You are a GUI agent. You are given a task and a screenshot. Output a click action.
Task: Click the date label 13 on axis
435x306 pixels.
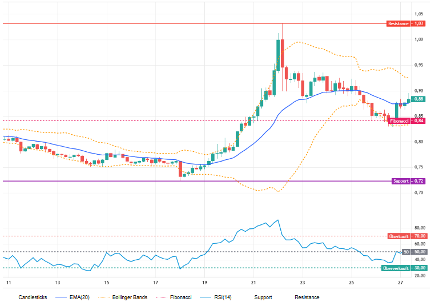coord(58,283)
